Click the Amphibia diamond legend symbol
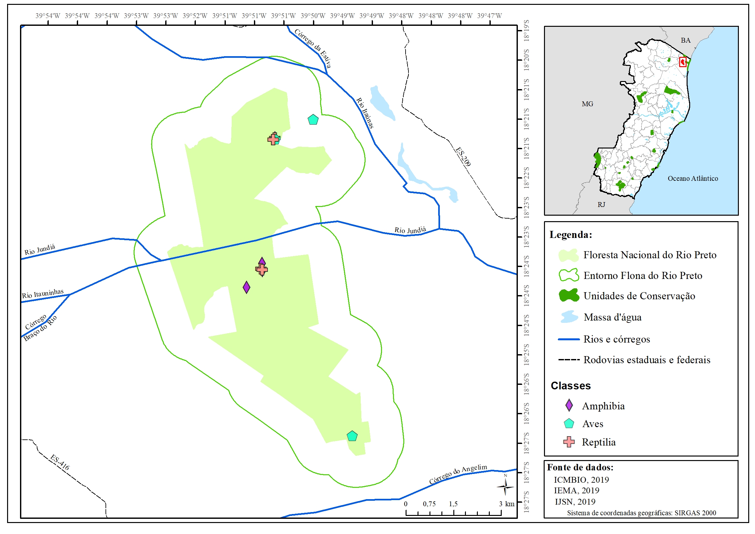The width and height of the screenshot is (755, 534). point(569,406)
